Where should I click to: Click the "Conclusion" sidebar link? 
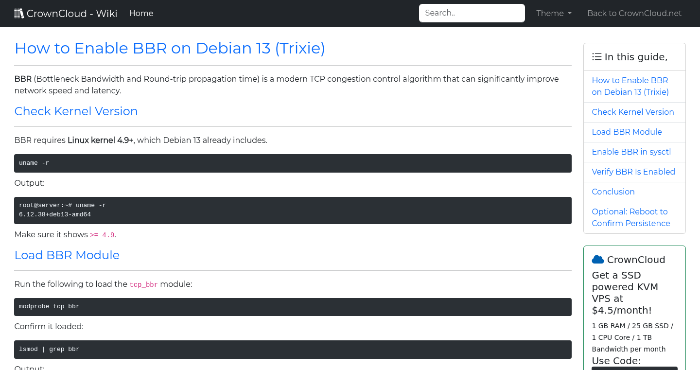pyautogui.click(x=613, y=192)
